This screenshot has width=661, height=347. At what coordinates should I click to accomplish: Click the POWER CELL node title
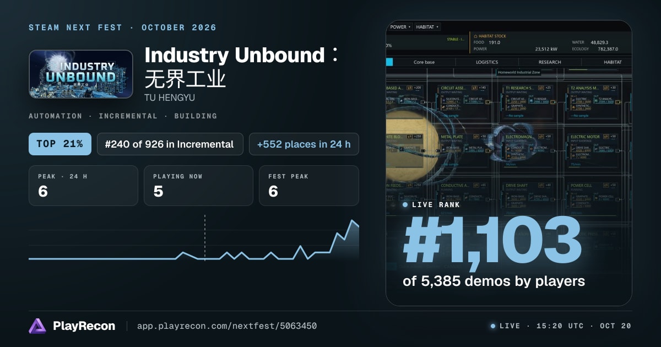[582, 186]
